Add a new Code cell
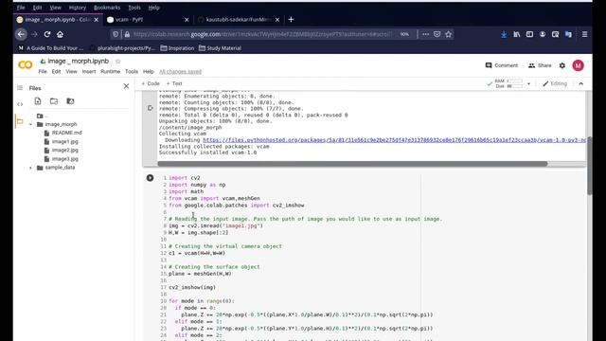Viewport: 606px width, 341px height. coord(151,83)
